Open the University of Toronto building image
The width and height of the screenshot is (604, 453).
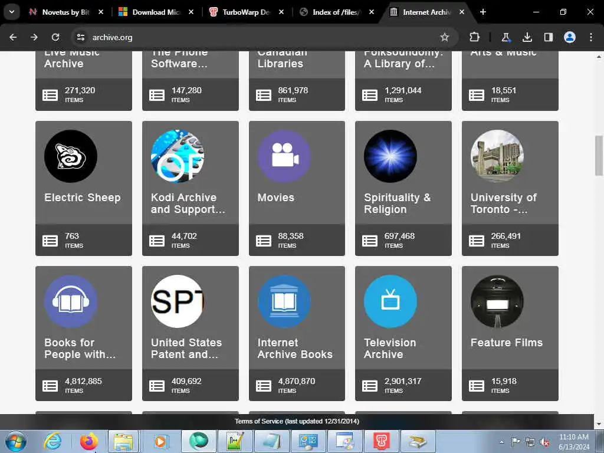pyautogui.click(x=497, y=156)
